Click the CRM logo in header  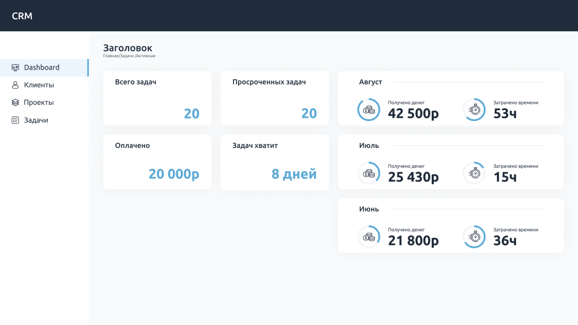tap(22, 16)
